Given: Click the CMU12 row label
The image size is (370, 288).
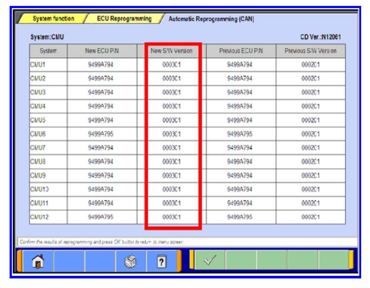Looking at the screenshot, I should tap(48, 217).
